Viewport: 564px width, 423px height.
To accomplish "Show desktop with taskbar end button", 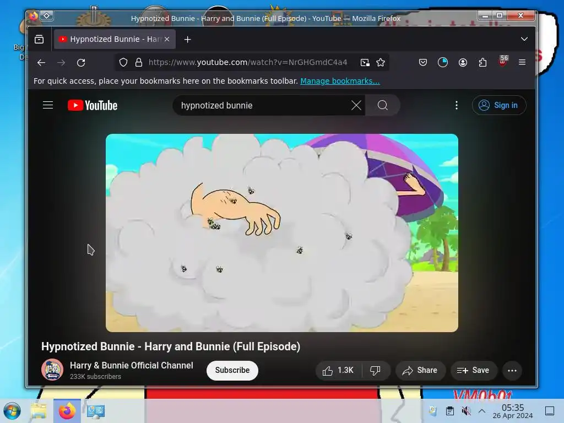I will point(550,411).
